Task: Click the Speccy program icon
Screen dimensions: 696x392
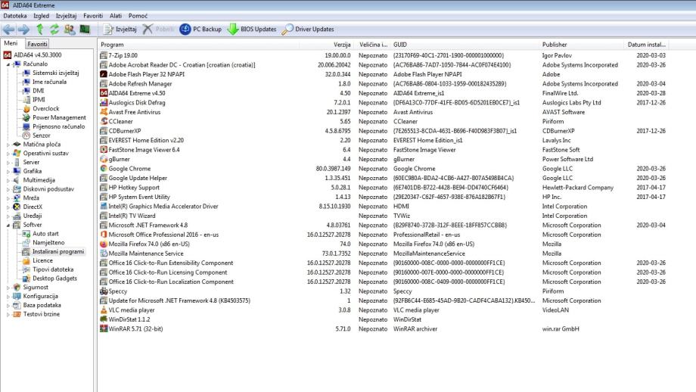Action: (104, 291)
